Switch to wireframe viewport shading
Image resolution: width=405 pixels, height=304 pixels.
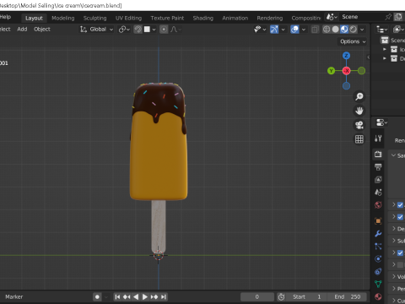[x=327, y=30]
